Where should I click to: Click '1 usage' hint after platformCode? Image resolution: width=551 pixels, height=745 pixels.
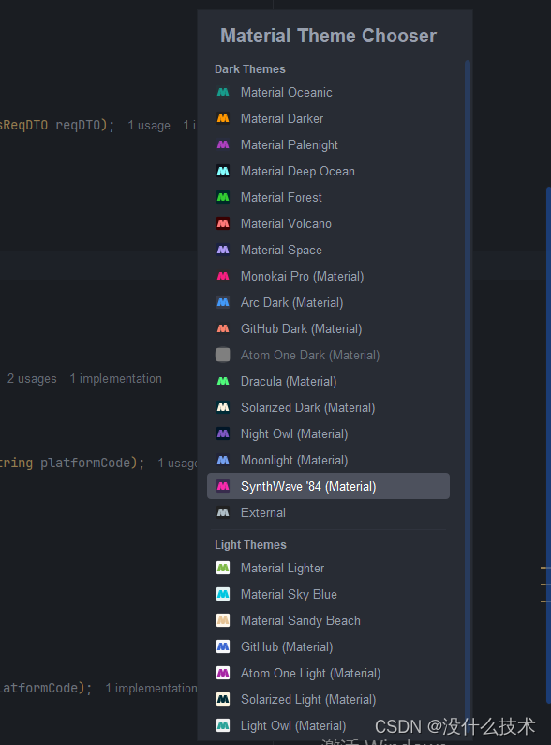177,464
